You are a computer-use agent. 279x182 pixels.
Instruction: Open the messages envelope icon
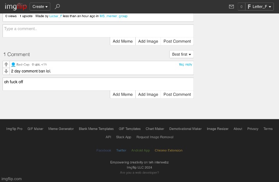point(231,7)
